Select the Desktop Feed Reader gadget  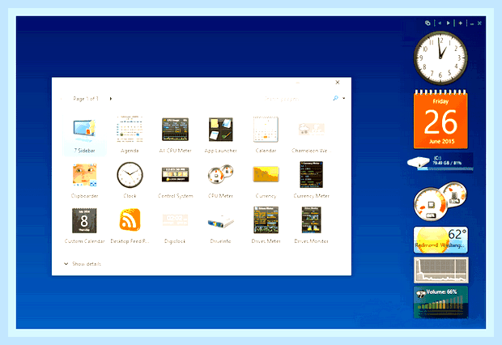[130, 219]
